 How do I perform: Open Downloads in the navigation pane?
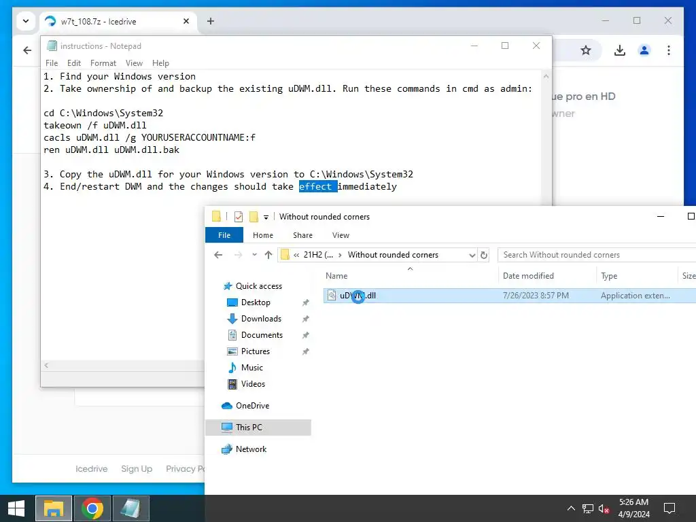pos(261,319)
